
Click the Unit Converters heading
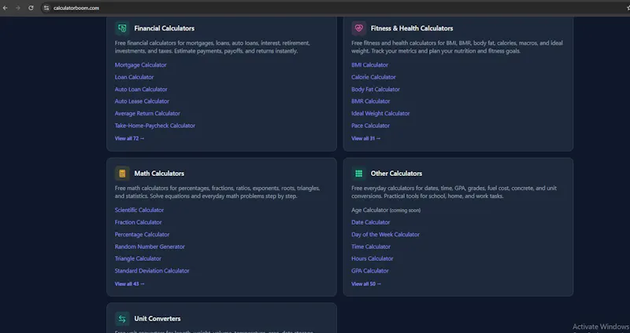157,319
